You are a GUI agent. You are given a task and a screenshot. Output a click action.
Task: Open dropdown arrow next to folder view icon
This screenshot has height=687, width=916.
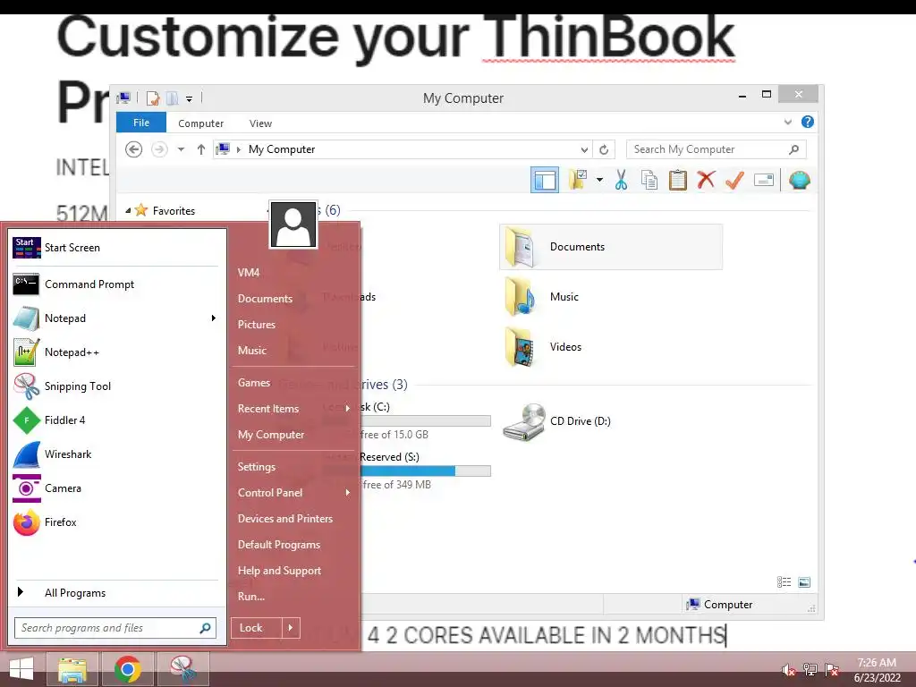(x=599, y=180)
